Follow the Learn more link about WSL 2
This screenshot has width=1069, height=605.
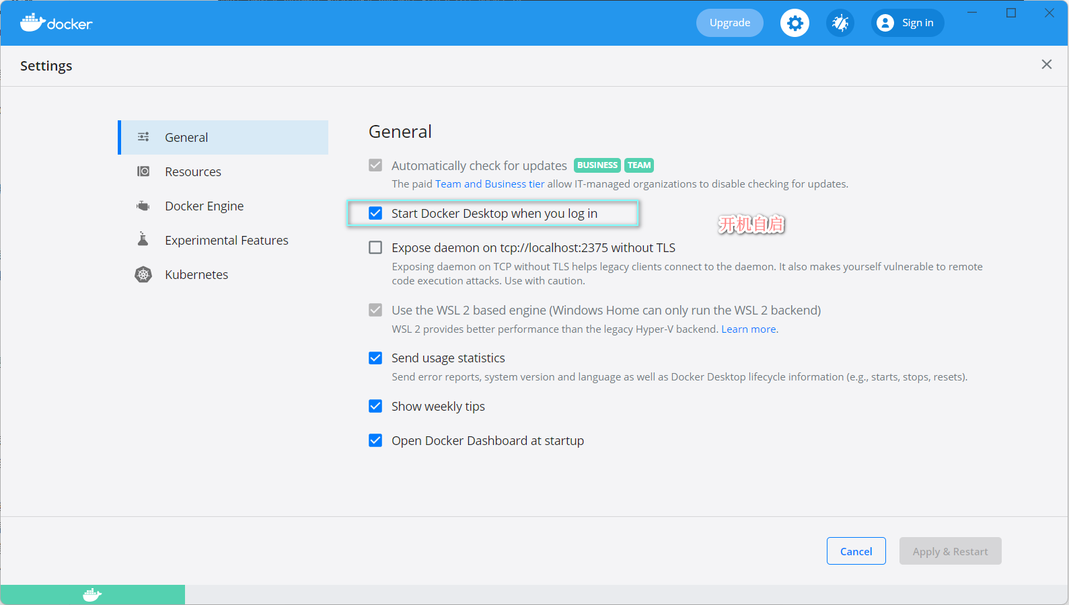(x=748, y=329)
